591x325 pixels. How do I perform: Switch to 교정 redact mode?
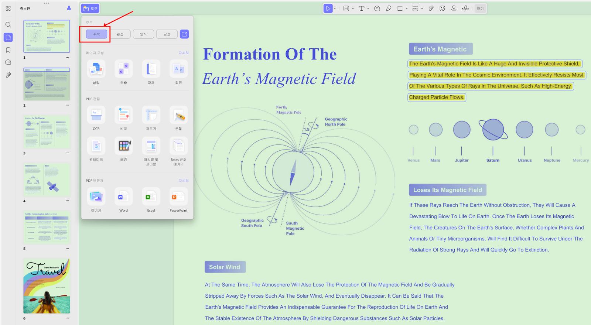tap(167, 34)
